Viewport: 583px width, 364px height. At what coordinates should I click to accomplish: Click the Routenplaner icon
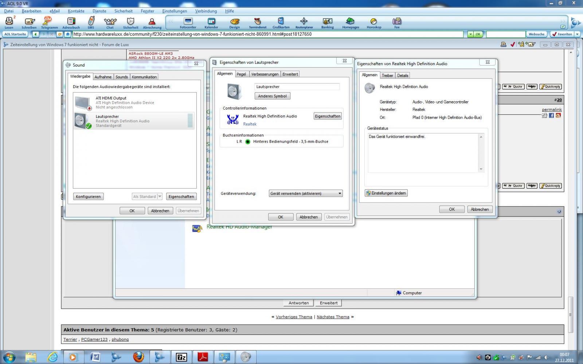pyautogui.click(x=304, y=23)
